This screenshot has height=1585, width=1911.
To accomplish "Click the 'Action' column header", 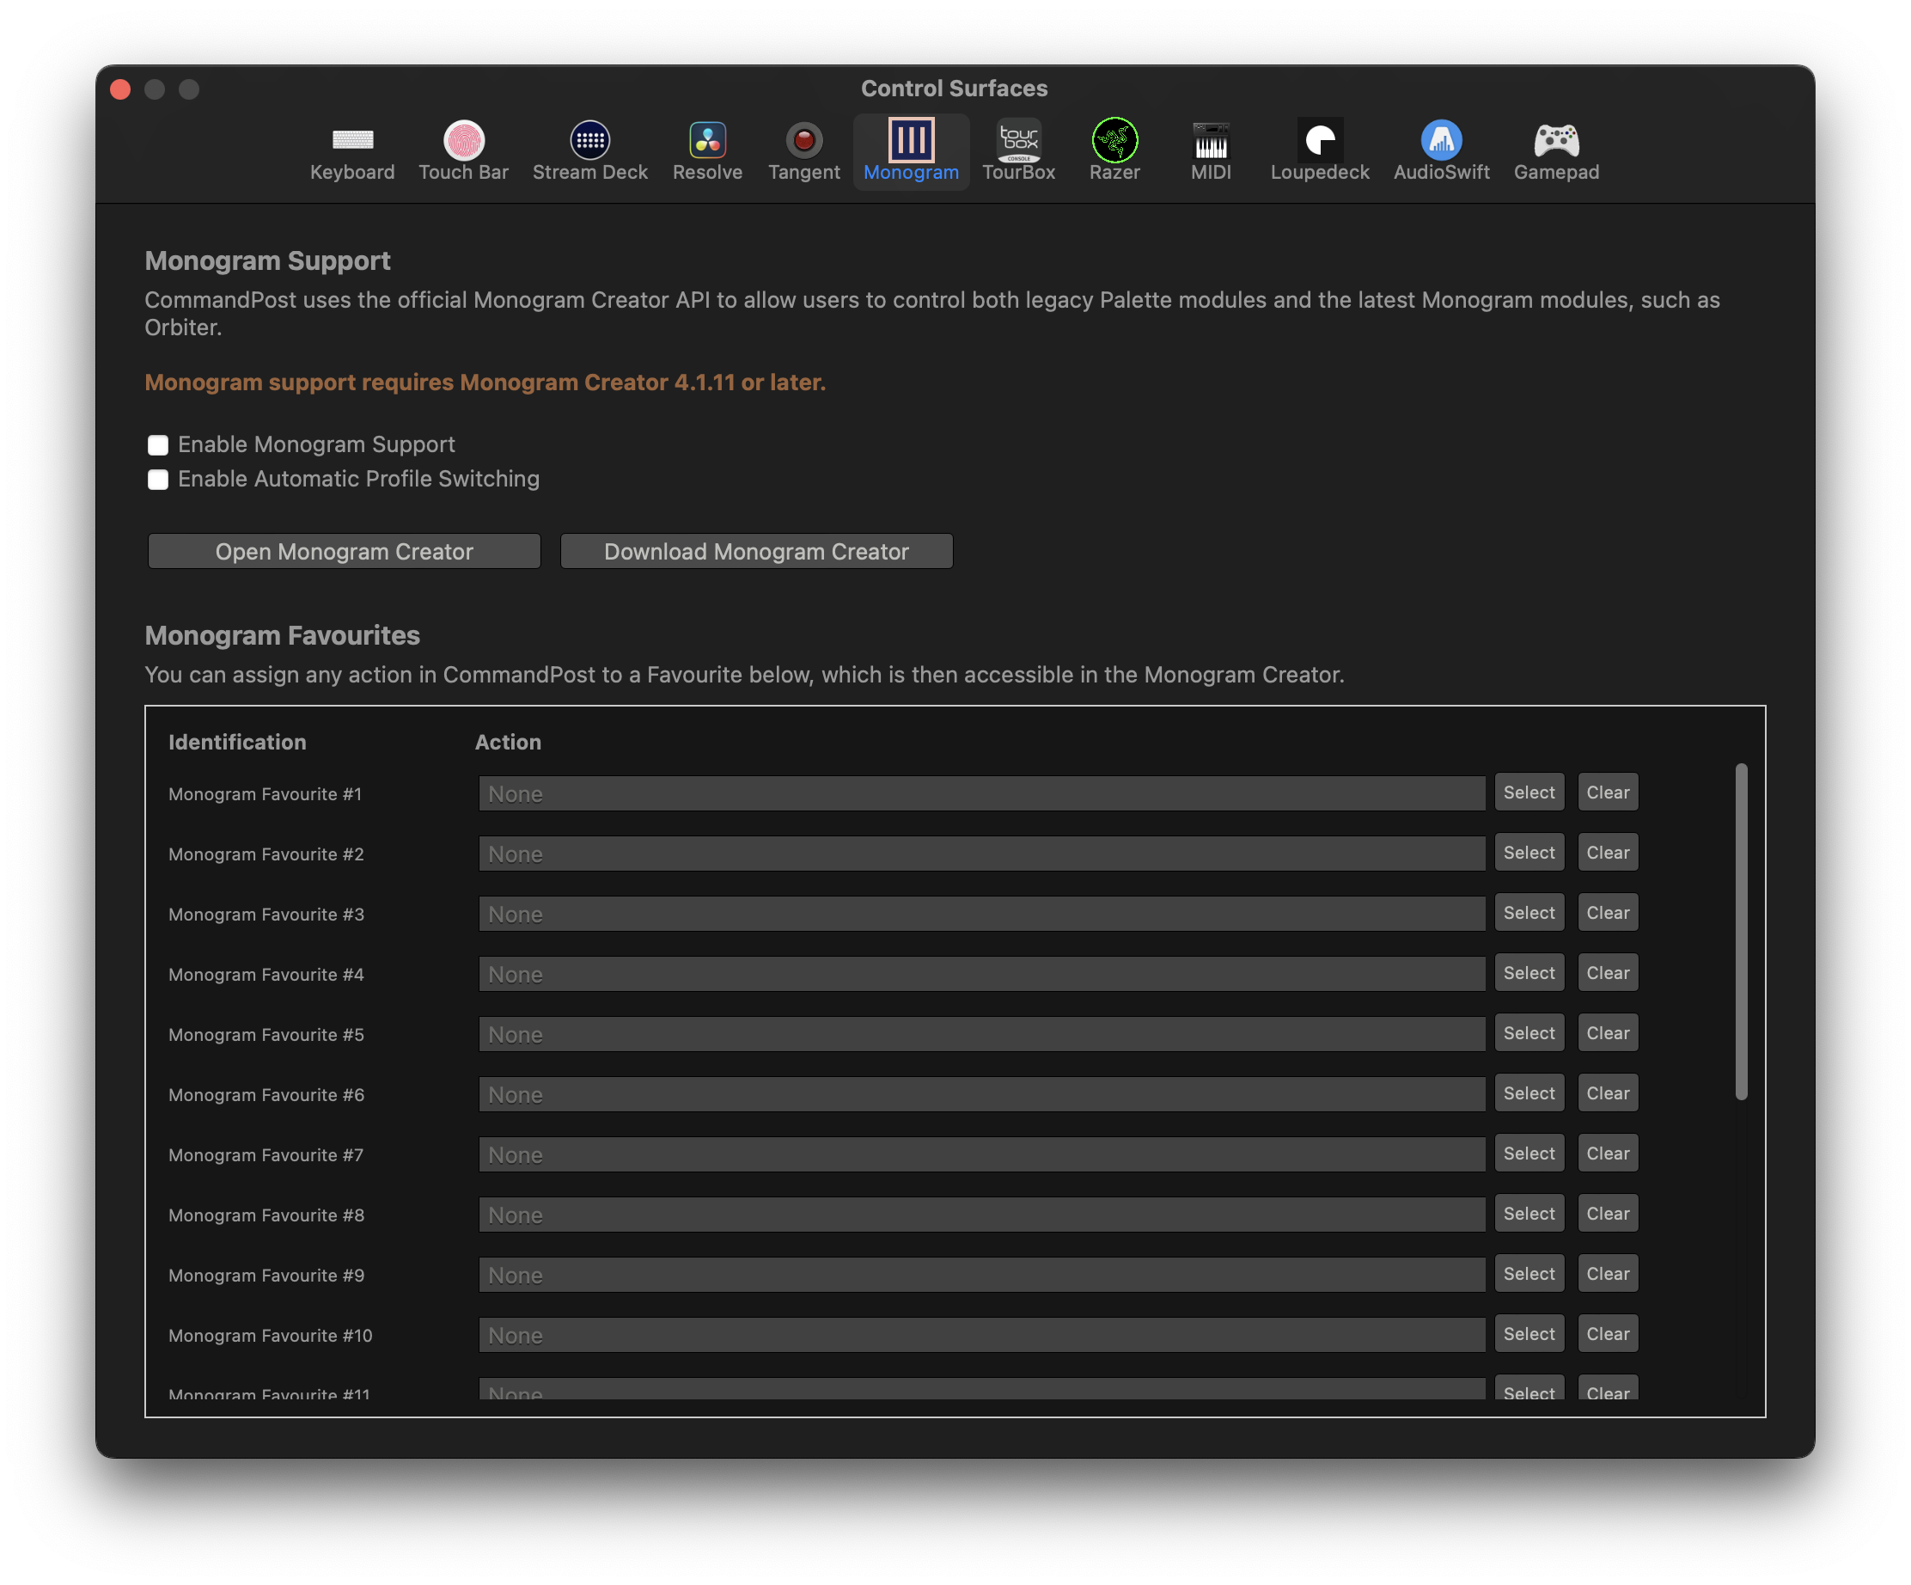I will pos(508,742).
